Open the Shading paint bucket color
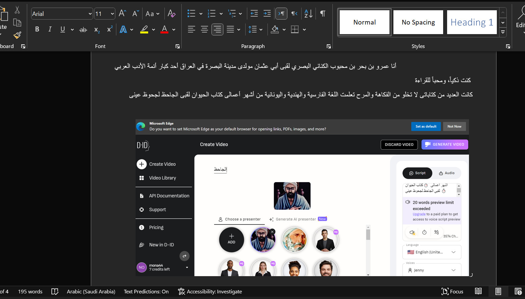Image resolution: width=525 pixels, height=299 pixels. [x=275, y=29]
